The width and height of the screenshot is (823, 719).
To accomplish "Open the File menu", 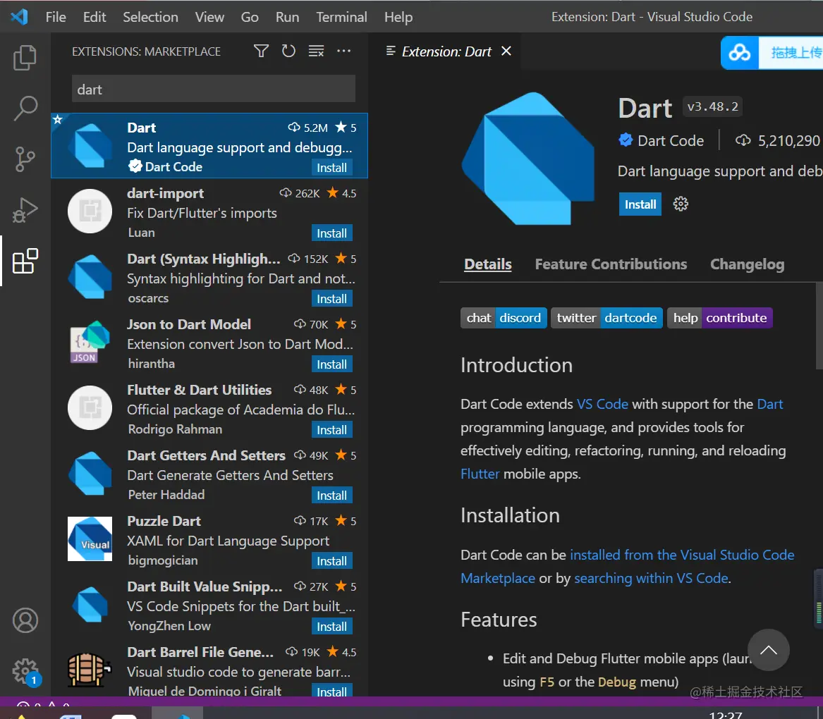I will click(56, 17).
